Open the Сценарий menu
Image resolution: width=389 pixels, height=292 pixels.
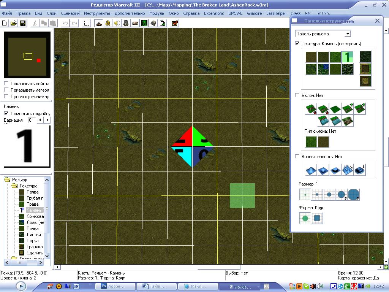[70, 13]
